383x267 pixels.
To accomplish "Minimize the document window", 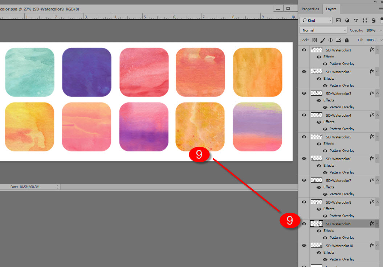I will pyautogui.click(x=278, y=9).
